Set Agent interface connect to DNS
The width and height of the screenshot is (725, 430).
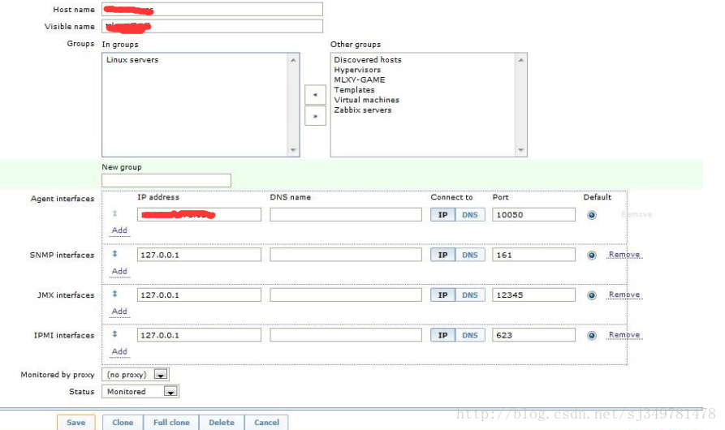tap(470, 215)
